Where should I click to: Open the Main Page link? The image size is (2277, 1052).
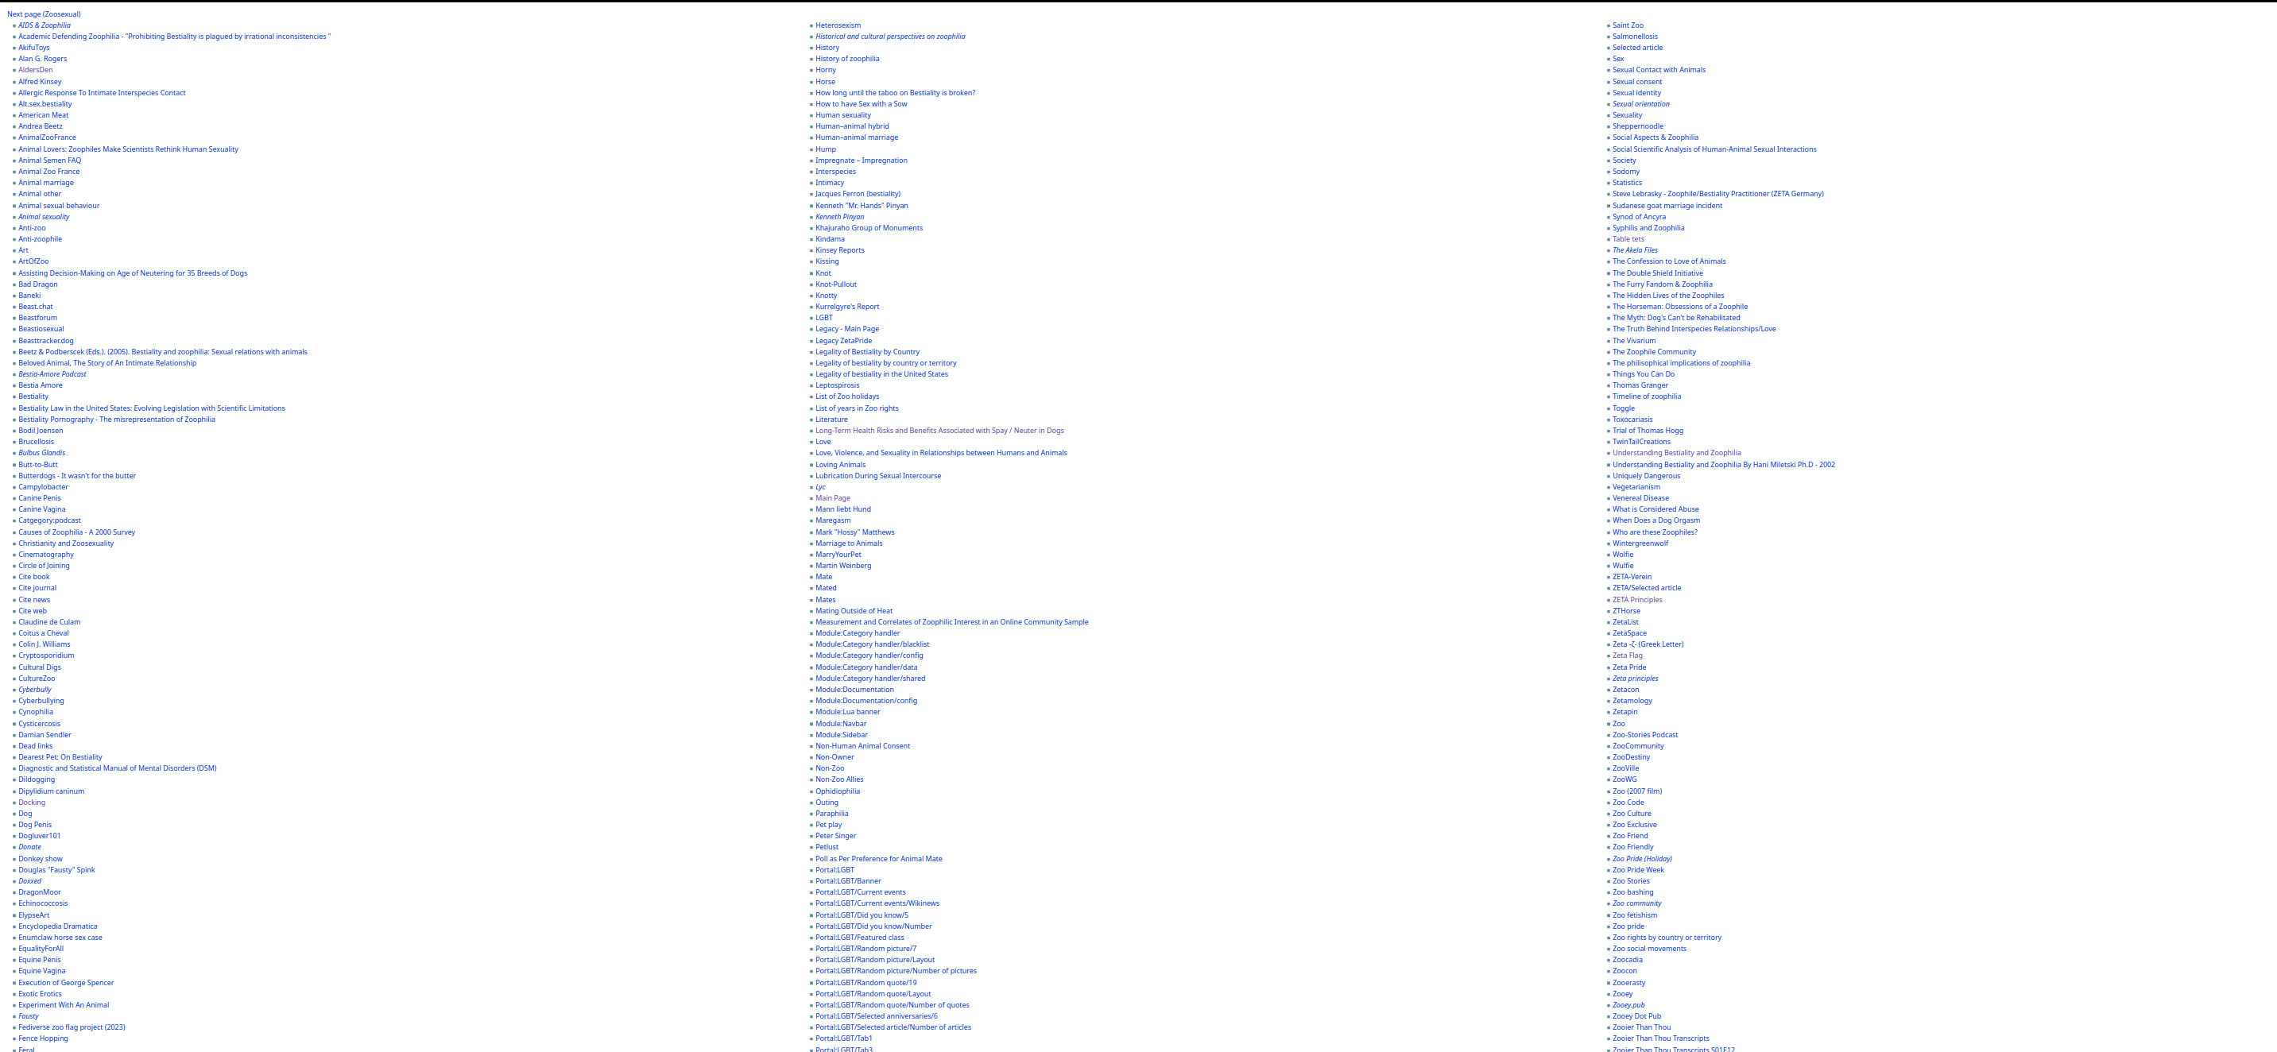832,497
